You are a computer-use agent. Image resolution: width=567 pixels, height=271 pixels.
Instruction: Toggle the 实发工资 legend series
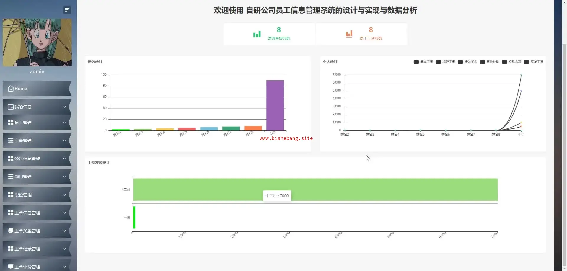[533, 62]
